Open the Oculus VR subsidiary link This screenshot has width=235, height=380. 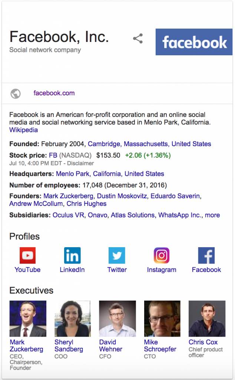click(69, 215)
